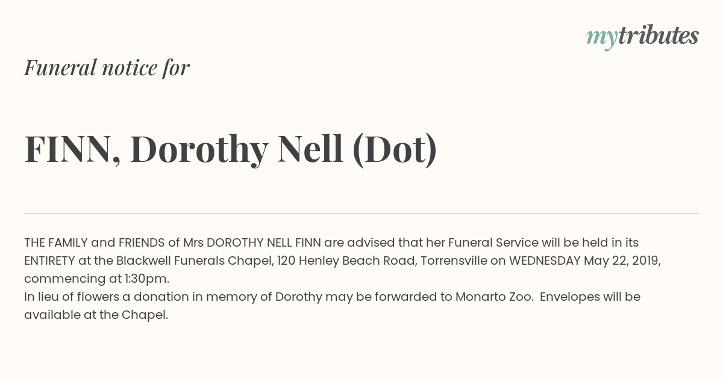
Task: Click "available at the Chapel." closing line
Action: coord(96,315)
